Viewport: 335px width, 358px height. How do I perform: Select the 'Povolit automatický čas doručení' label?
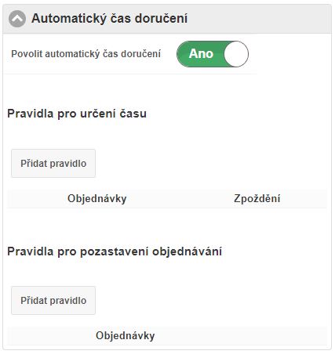(x=86, y=54)
